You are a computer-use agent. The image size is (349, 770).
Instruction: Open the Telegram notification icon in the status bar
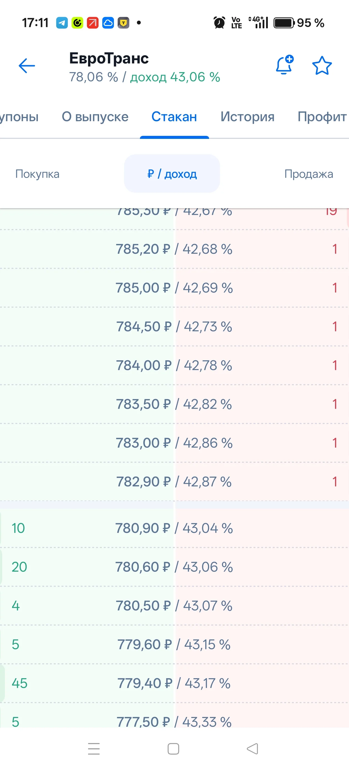click(62, 23)
